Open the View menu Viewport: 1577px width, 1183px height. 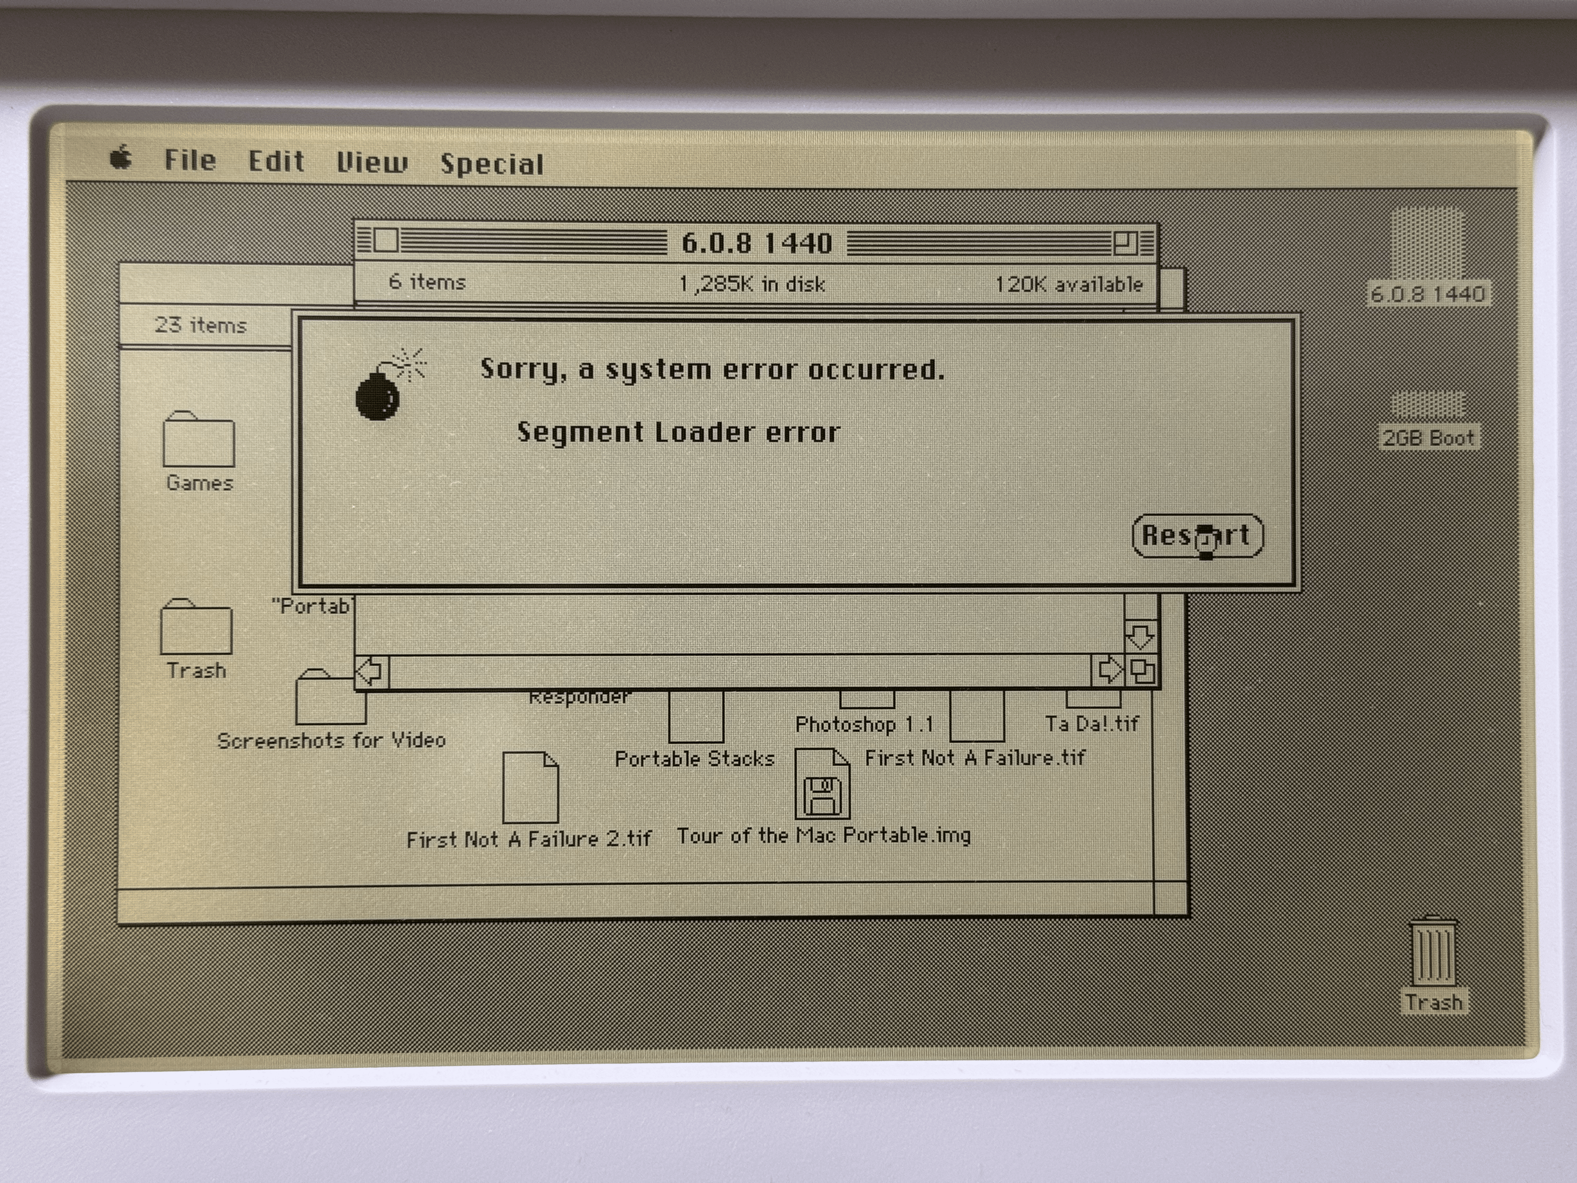[372, 163]
